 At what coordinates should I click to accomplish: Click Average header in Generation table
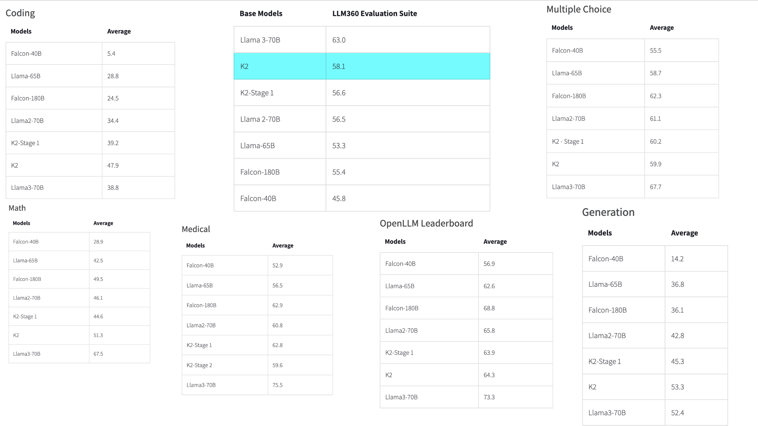(684, 233)
